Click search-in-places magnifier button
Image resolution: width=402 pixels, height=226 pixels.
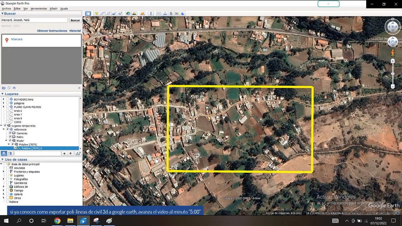coord(4,153)
